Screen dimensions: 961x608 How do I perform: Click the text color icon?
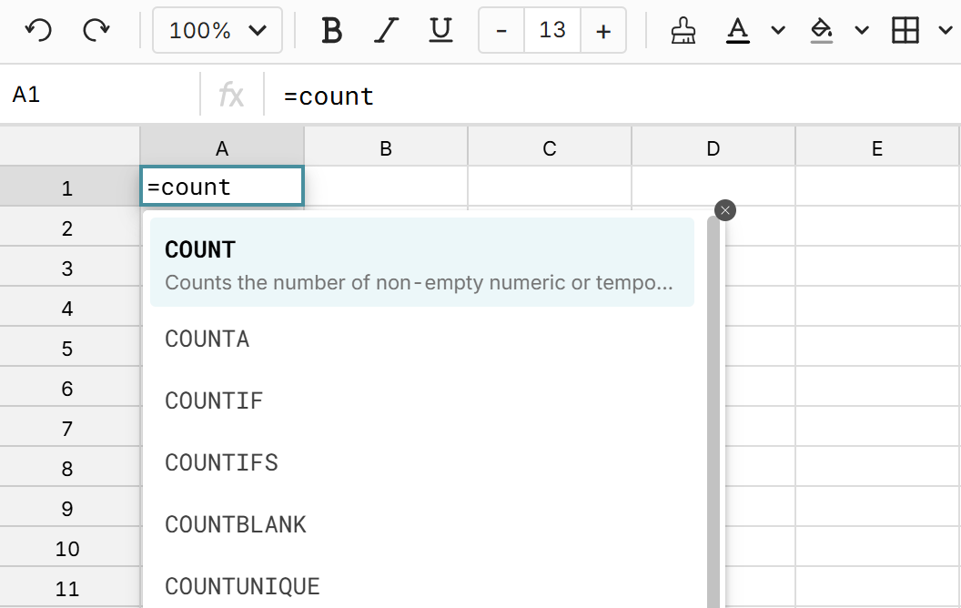(737, 30)
